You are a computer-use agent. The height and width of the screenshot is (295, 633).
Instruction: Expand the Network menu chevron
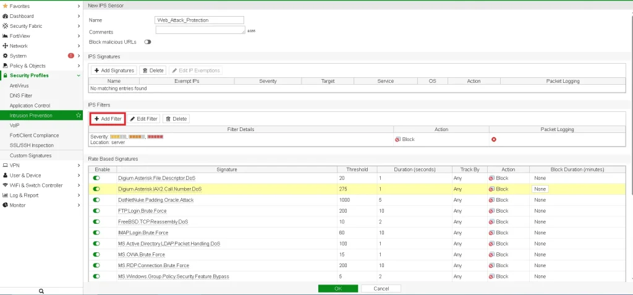point(79,46)
